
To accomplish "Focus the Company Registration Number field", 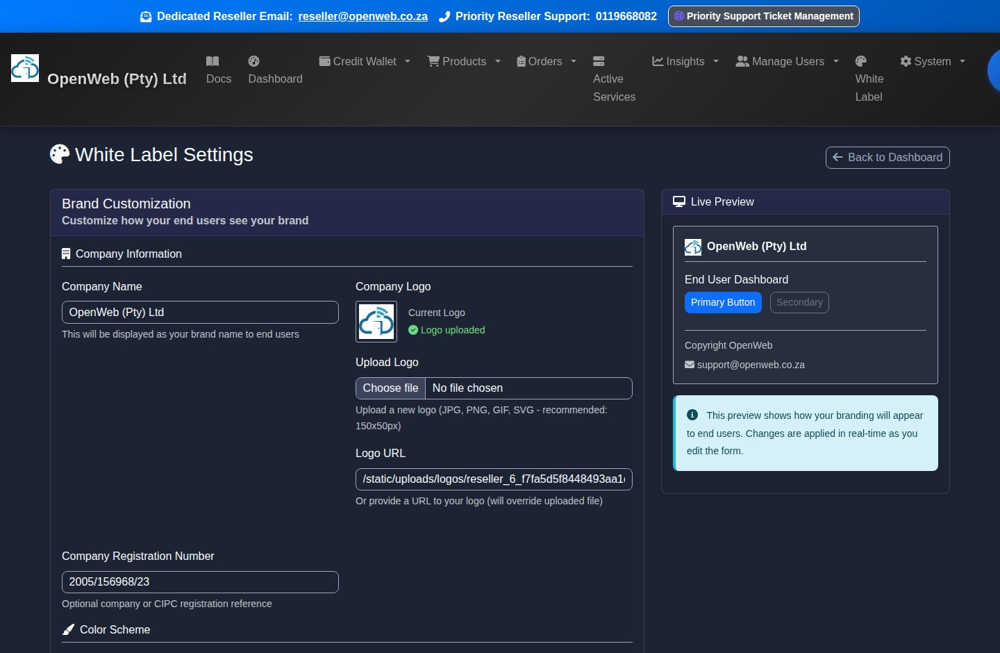I will pos(200,582).
